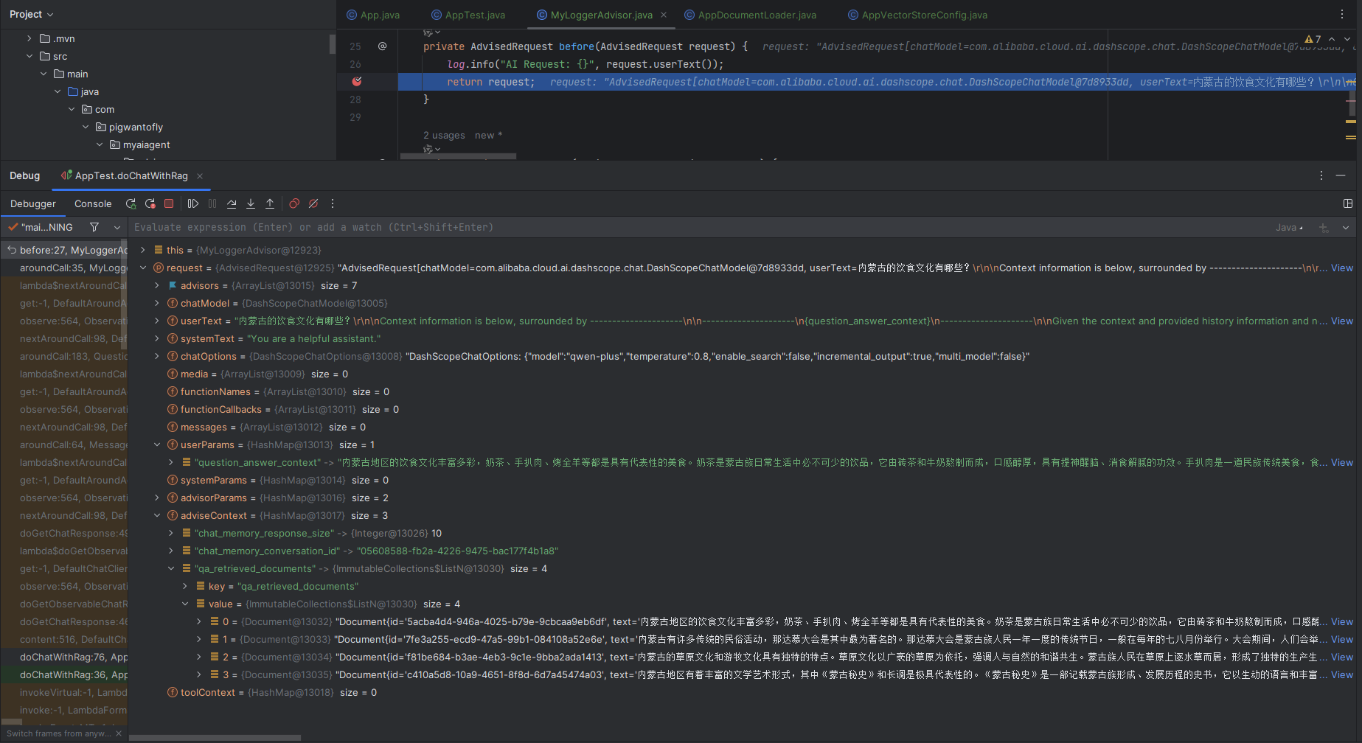Screen dimensions: 1362x743
Task: Go to previous highlighted problem arrow
Action: [x=1332, y=39]
